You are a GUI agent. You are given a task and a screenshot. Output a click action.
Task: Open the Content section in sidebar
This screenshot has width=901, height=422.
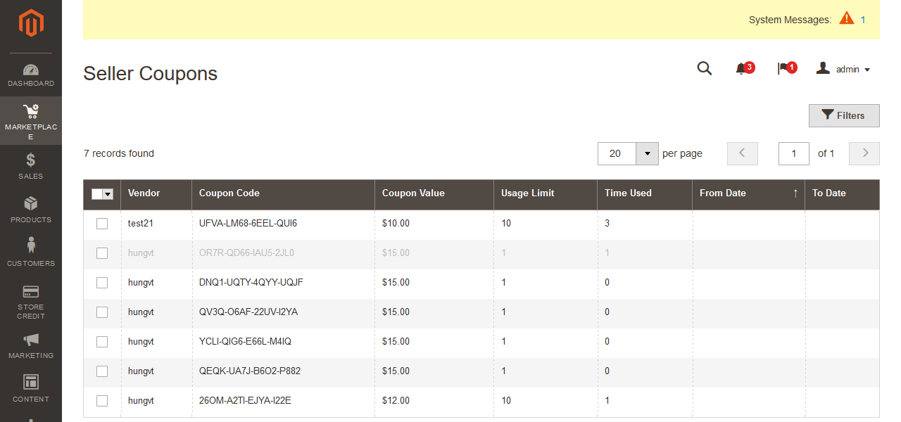(31, 389)
